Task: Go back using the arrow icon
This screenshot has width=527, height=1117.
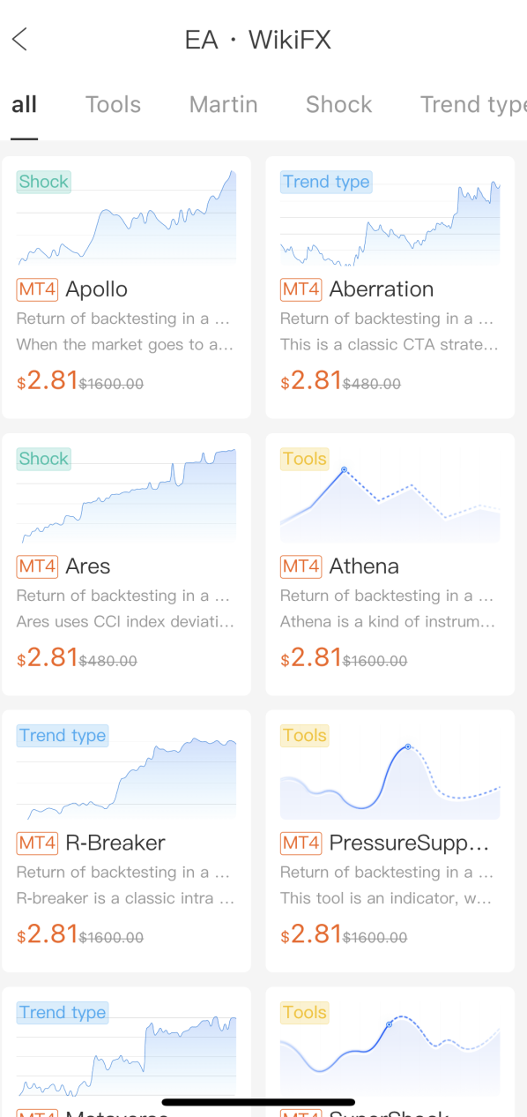Action: [x=19, y=40]
